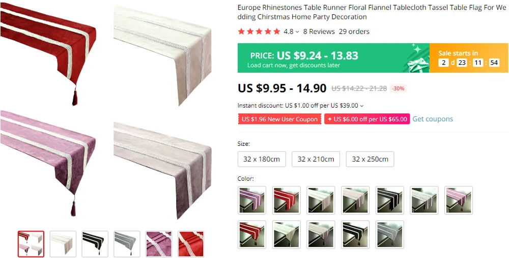Expand the 4.8 rating breakdown chevron

click(297, 31)
